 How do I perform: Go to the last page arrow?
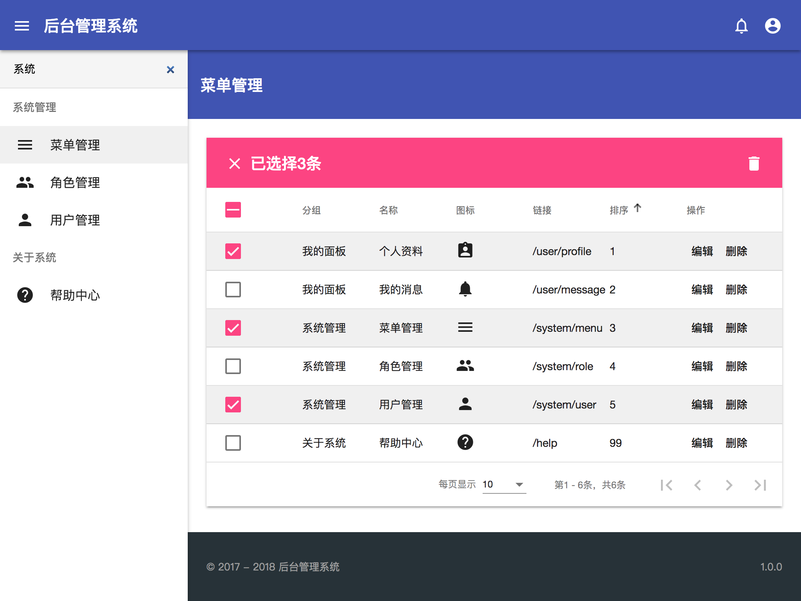tap(760, 485)
